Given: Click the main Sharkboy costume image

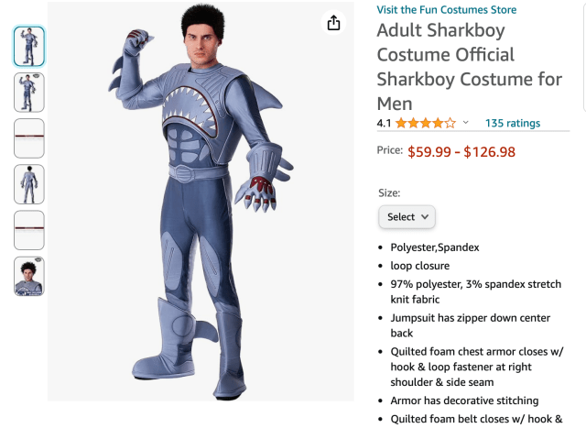Looking at the screenshot, I should [x=201, y=202].
